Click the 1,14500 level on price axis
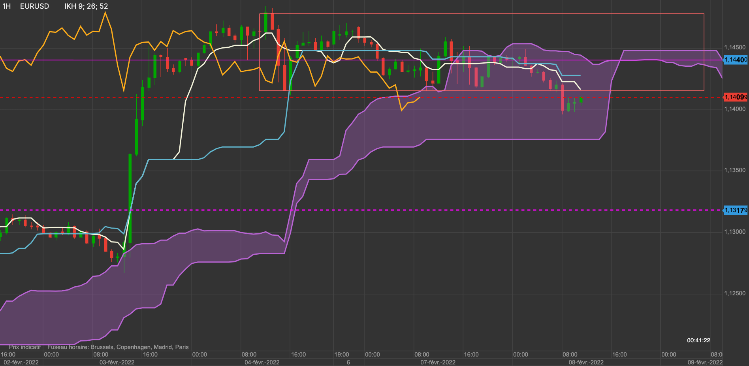 tap(735, 47)
